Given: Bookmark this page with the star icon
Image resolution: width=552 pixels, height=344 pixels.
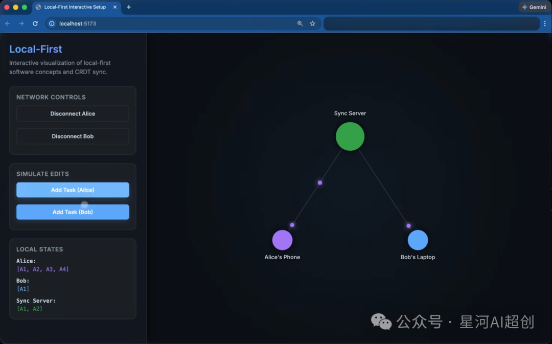Looking at the screenshot, I should coord(312,24).
